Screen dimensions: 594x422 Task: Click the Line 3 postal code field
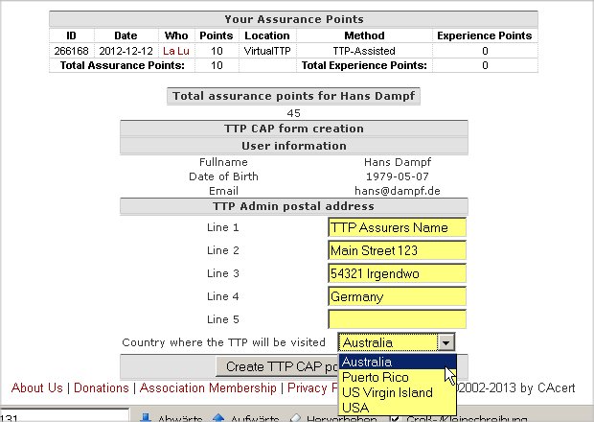coord(397,273)
